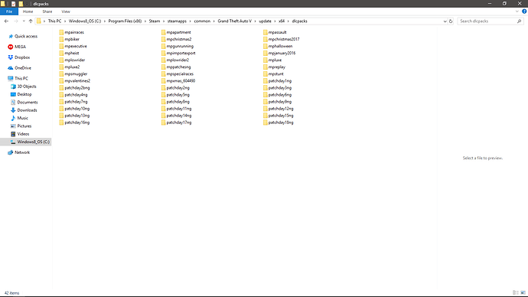Viewport: 528px width, 297px height.
Task: Expand the address bar history dropdown
Action: 445,21
